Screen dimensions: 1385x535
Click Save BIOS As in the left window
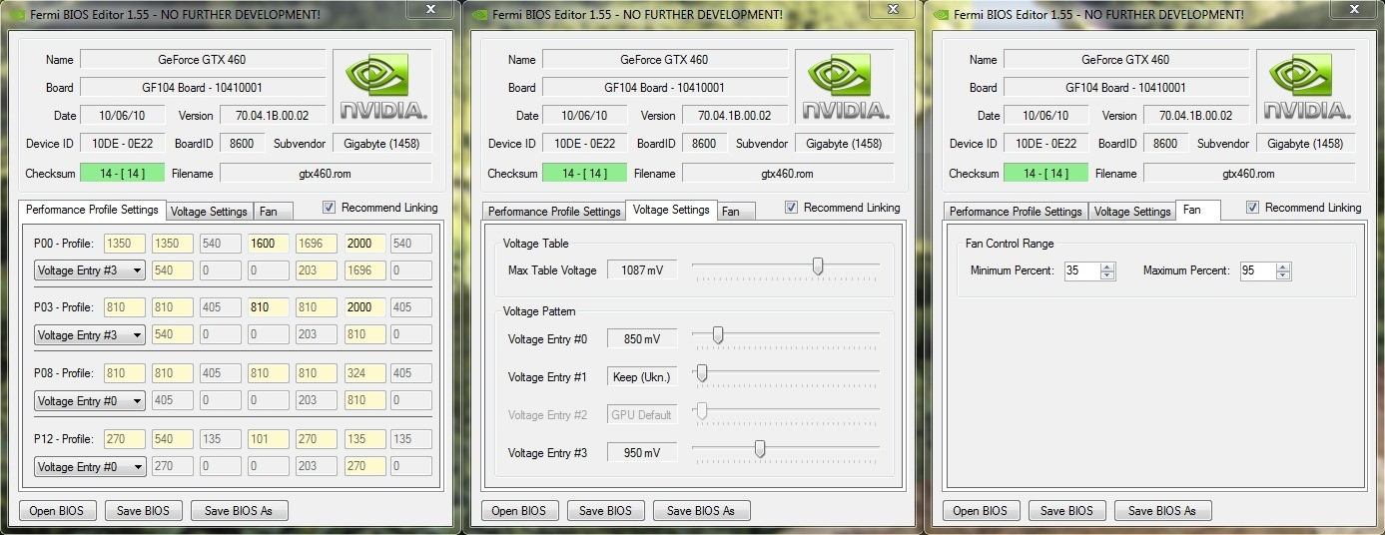pos(239,511)
